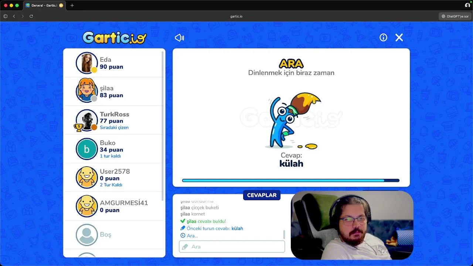The width and height of the screenshot is (473, 266).
Task: Click şilaa's cartoon avatar
Action: coord(87,91)
